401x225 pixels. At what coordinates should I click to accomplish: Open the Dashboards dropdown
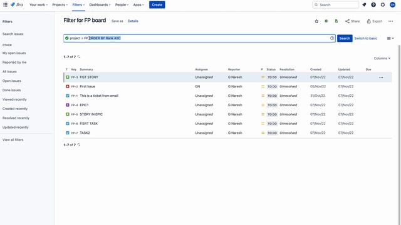click(100, 4)
